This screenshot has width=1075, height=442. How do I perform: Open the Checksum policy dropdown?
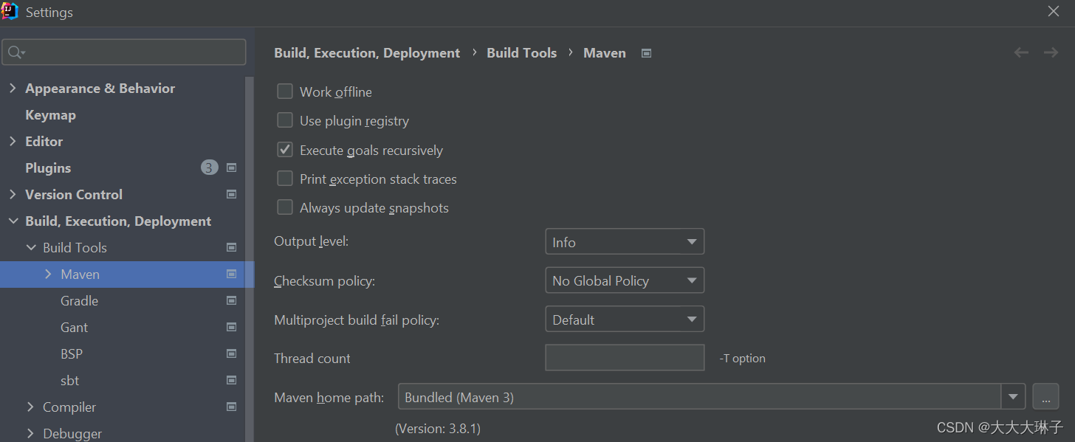[625, 280]
